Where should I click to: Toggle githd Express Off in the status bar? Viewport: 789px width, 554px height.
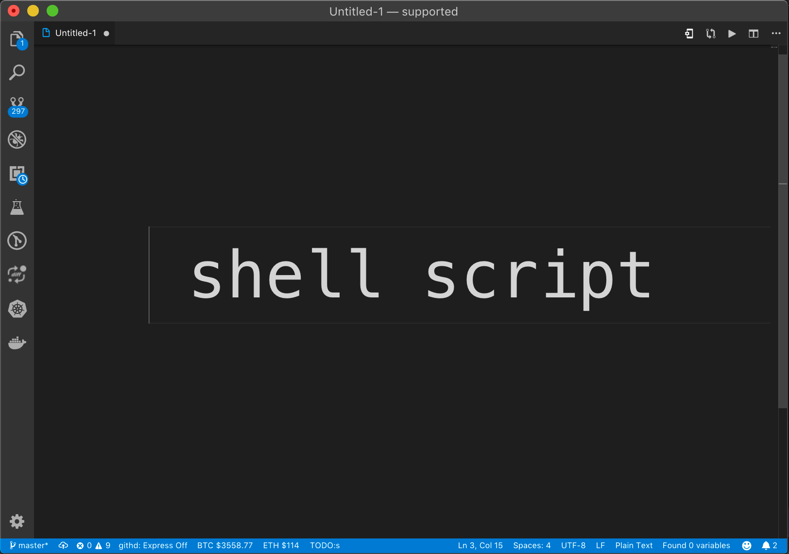coord(153,545)
